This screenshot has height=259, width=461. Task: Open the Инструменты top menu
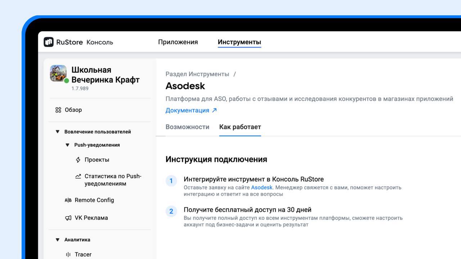click(x=239, y=42)
